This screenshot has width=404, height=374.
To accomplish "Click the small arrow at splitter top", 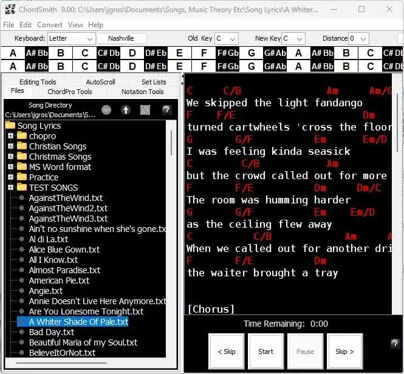I will (182, 76).
